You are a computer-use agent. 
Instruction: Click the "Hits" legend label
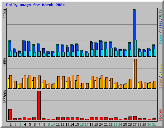click(160, 13)
